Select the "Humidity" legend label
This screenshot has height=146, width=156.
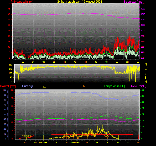coord(27,86)
